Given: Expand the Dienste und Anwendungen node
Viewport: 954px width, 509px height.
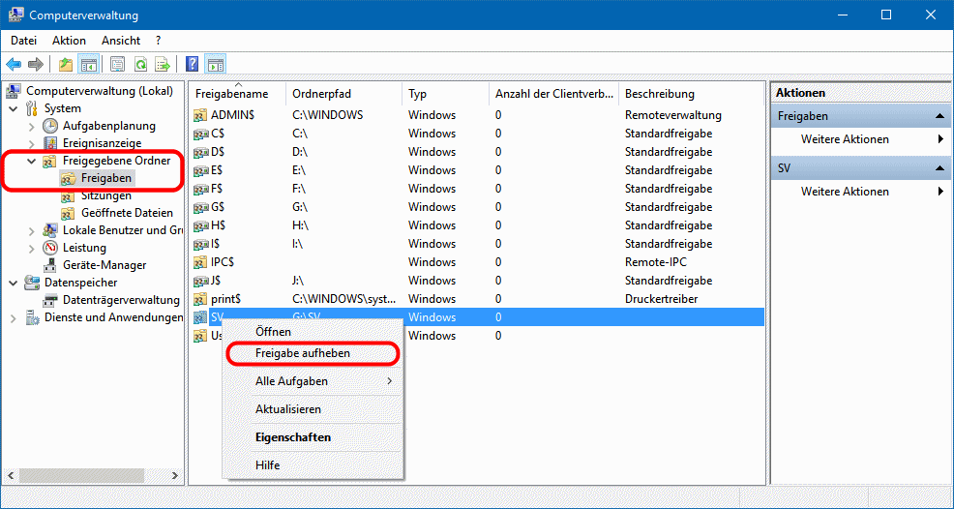Looking at the screenshot, I should coord(13,317).
